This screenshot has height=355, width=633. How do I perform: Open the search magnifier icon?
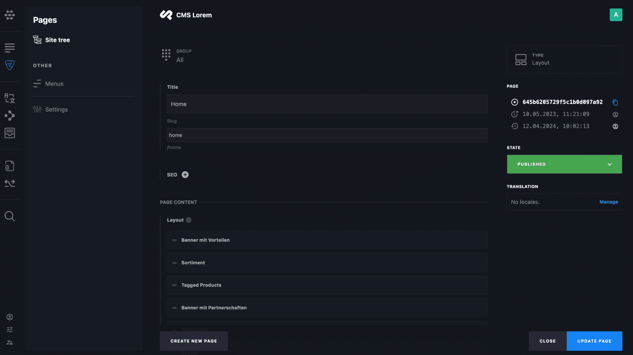coord(10,216)
